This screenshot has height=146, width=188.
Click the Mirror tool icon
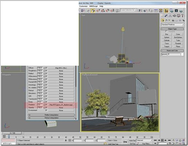point(140,11)
